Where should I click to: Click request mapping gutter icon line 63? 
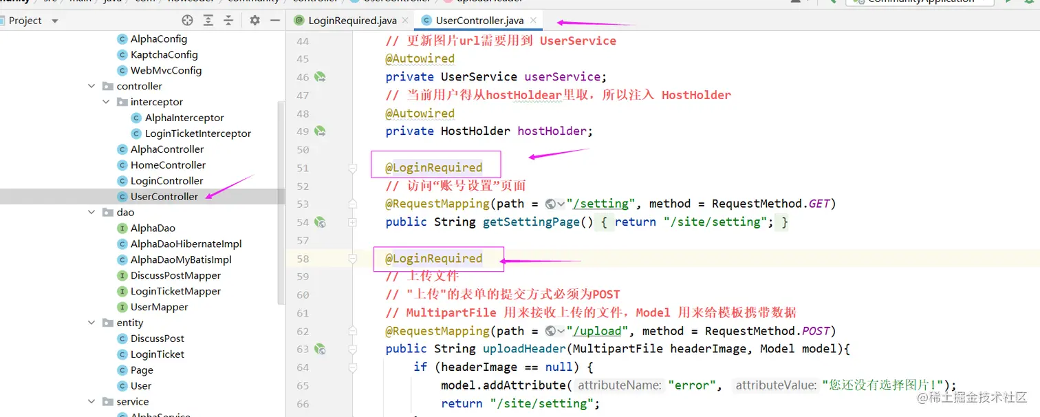click(x=320, y=349)
